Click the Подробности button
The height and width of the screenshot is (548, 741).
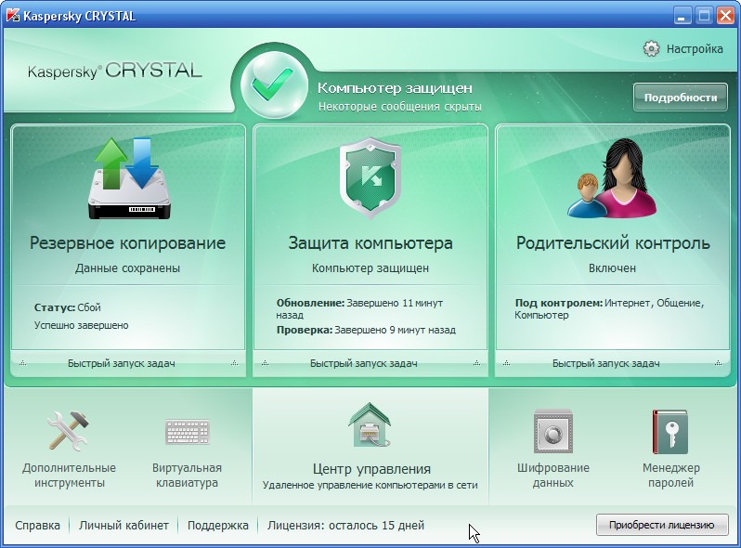pos(681,98)
